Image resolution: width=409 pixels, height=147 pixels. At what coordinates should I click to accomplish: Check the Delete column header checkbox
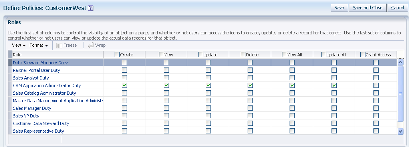point(243,54)
